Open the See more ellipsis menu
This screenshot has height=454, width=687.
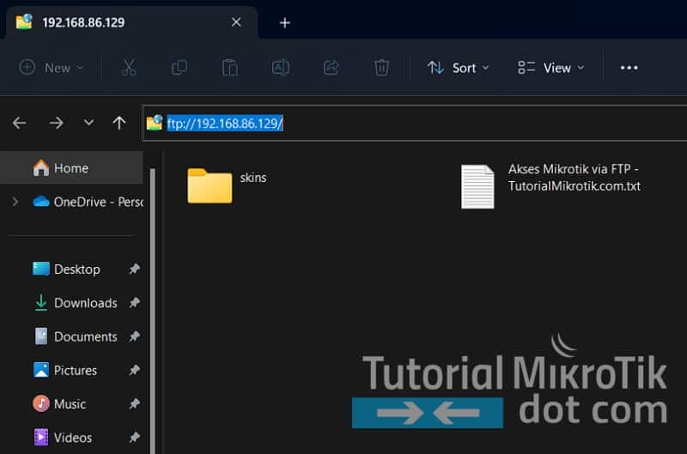click(629, 68)
